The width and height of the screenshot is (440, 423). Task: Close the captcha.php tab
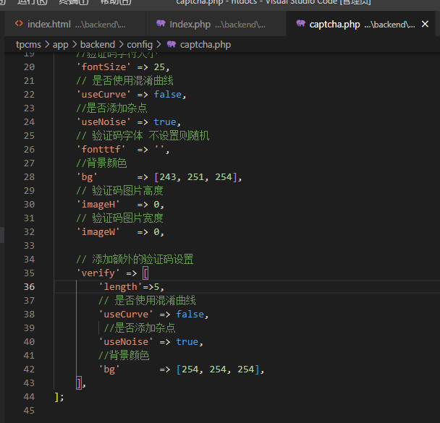click(x=425, y=24)
